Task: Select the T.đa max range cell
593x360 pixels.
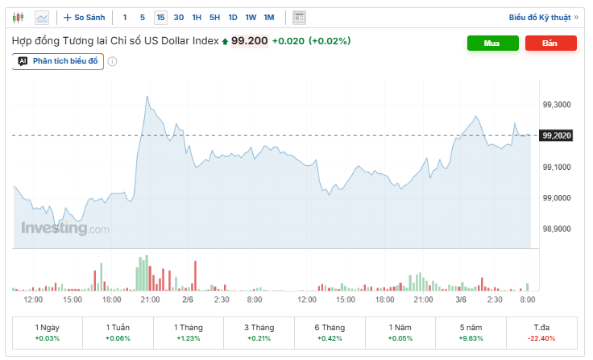Action: pyautogui.click(x=541, y=333)
